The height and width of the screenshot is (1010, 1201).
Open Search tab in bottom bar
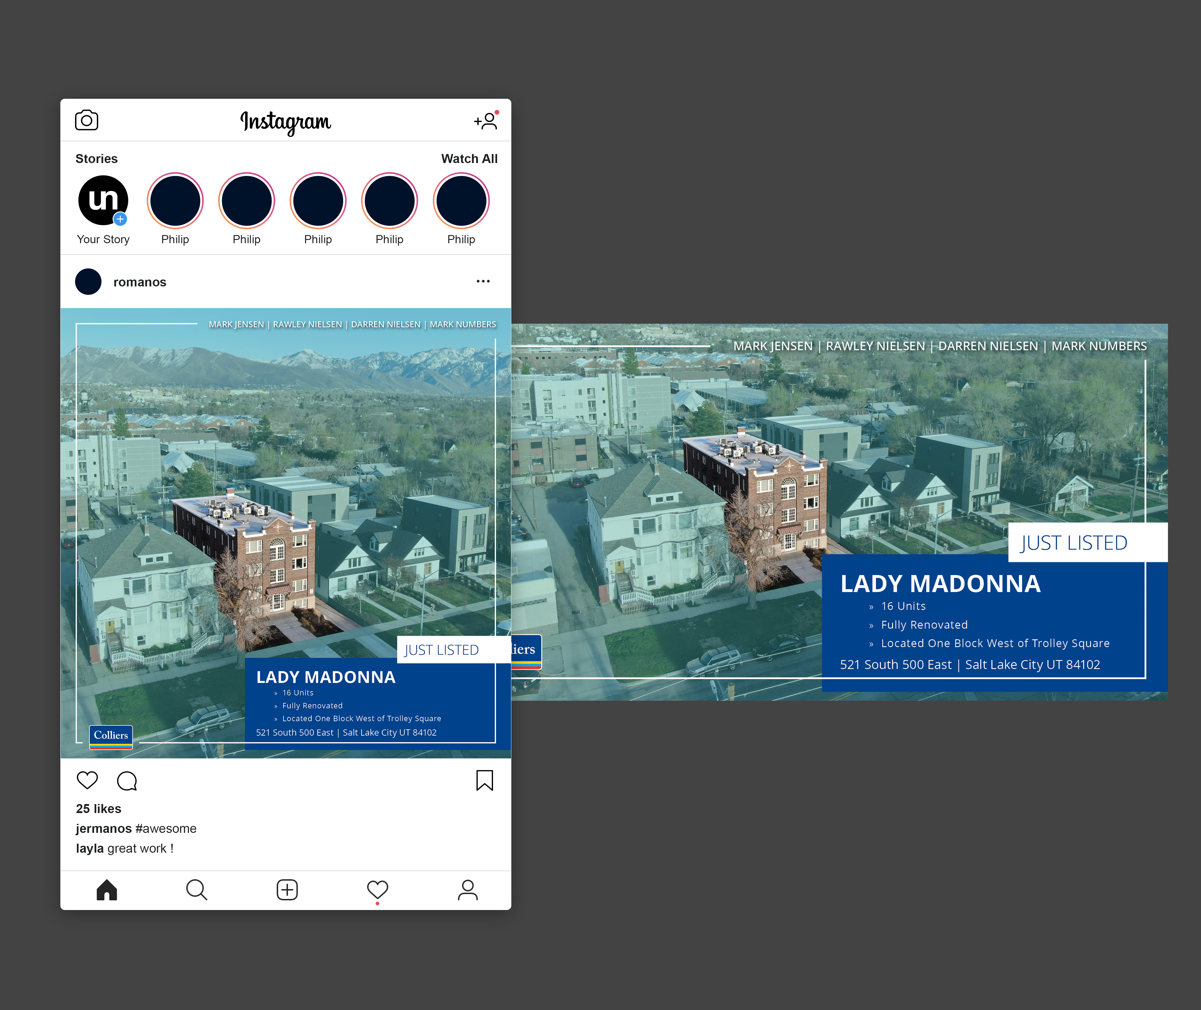pyautogui.click(x=196, y=890)
